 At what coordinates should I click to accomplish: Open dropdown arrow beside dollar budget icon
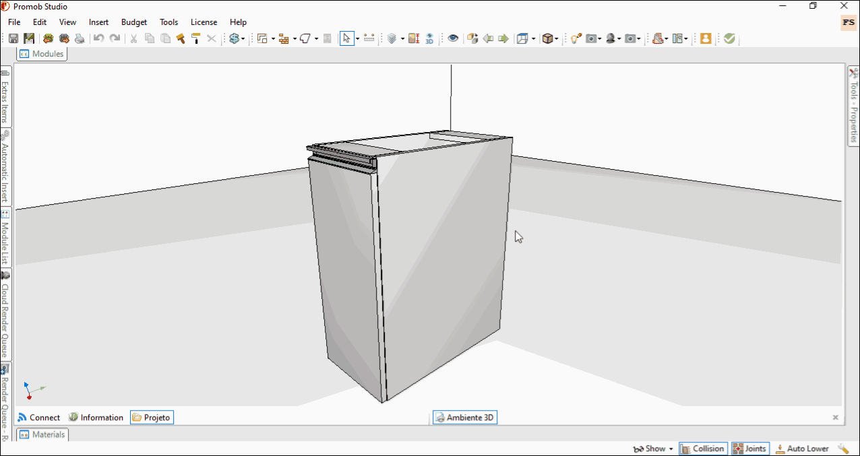pyautogui.click(x=243, y=39)
